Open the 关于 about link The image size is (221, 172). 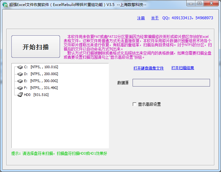click(x=155, y=18)
